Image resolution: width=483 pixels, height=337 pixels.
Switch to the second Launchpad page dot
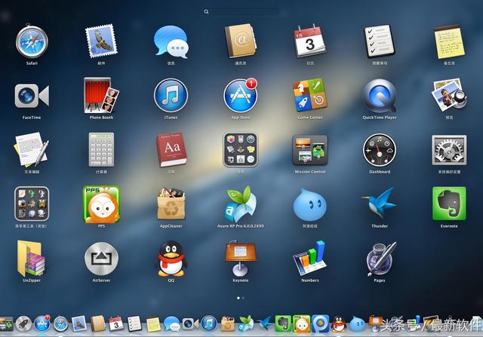pos(243,298)
